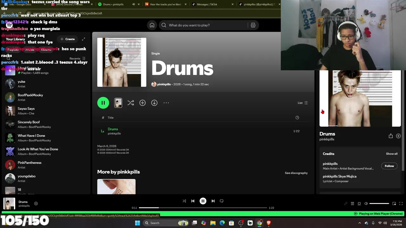Screen dimensions: 406x228
Task: Go to Spotify Home
Action: pyautogui.click(x=152, y=25)
